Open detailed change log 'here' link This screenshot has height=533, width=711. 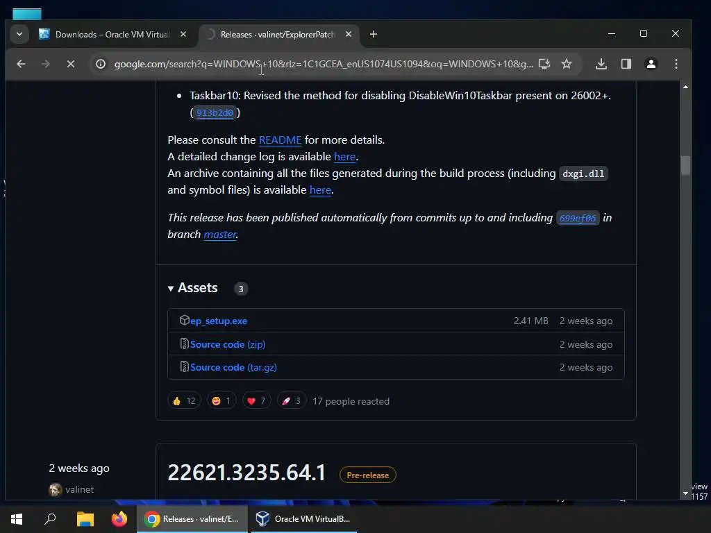coord(344,157)
